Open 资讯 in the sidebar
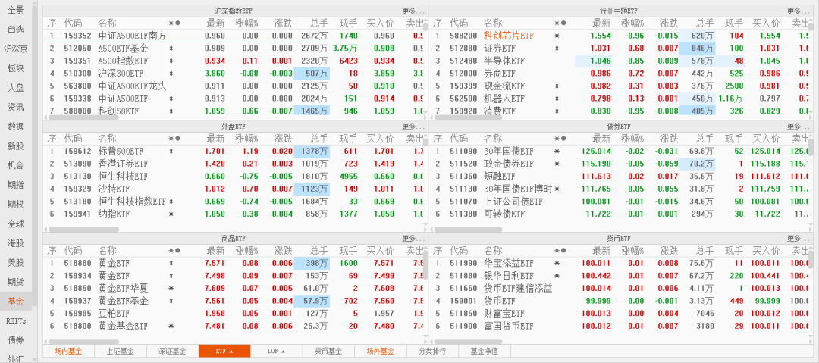Image resolution: width=819 pixels, height=363 pixels. (16, 107)
